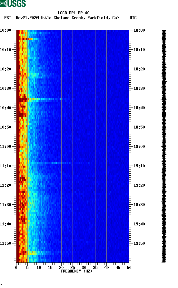Click the '25' frequency axis label
Screen dimensions: 178x288
click(73, 268)
